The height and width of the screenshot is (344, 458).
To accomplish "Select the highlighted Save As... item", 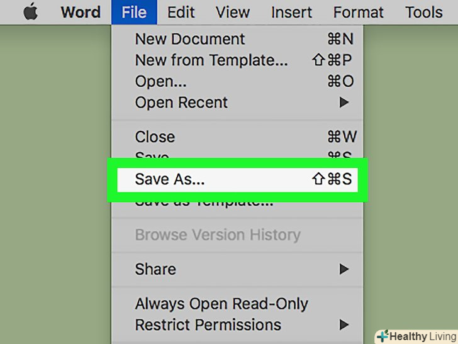I will coord(170,179).
